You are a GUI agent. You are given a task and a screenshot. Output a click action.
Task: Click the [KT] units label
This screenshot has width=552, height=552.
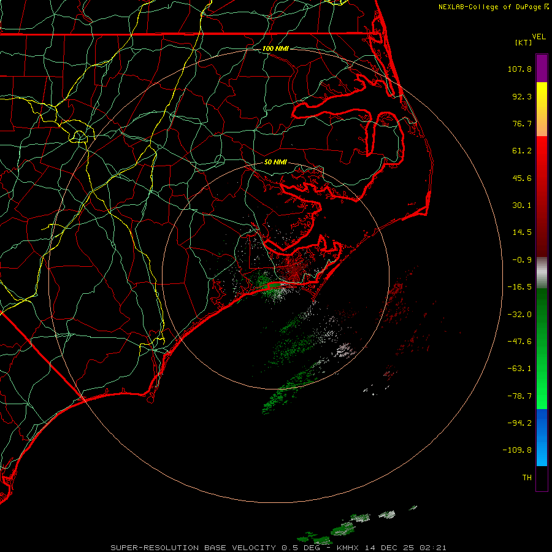coord(524,42)
